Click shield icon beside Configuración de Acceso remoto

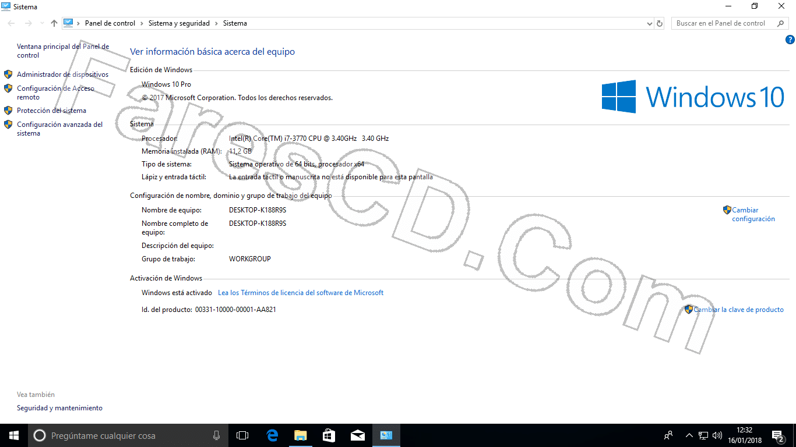click(8, 88)
